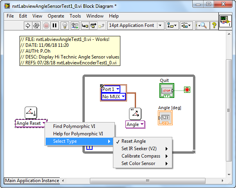
Task: Click the vertical scrollbar thumb
Action: point(229,110)
